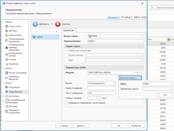Toggle Разрывать соединение после опроса checkbox
This screenshot has width=174, height=131.
coord(67,103)
